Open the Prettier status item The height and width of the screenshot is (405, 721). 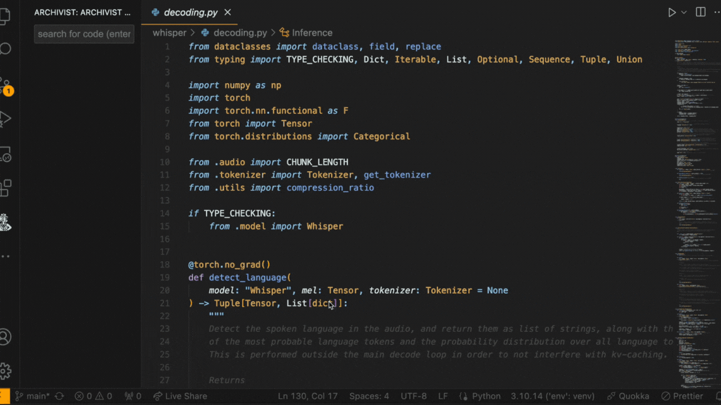pyautogui.click(x=682, y=396)
